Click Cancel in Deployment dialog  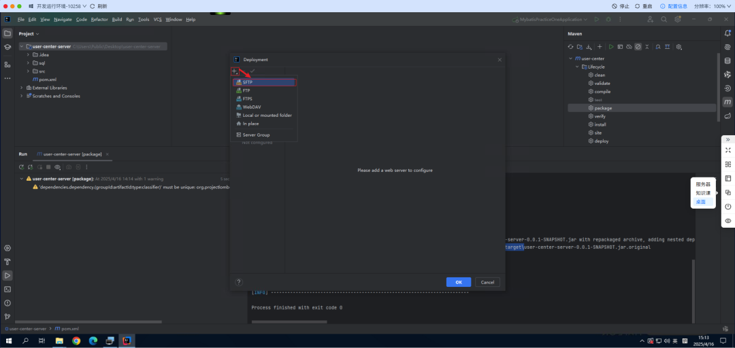click(x=487, y=282)
